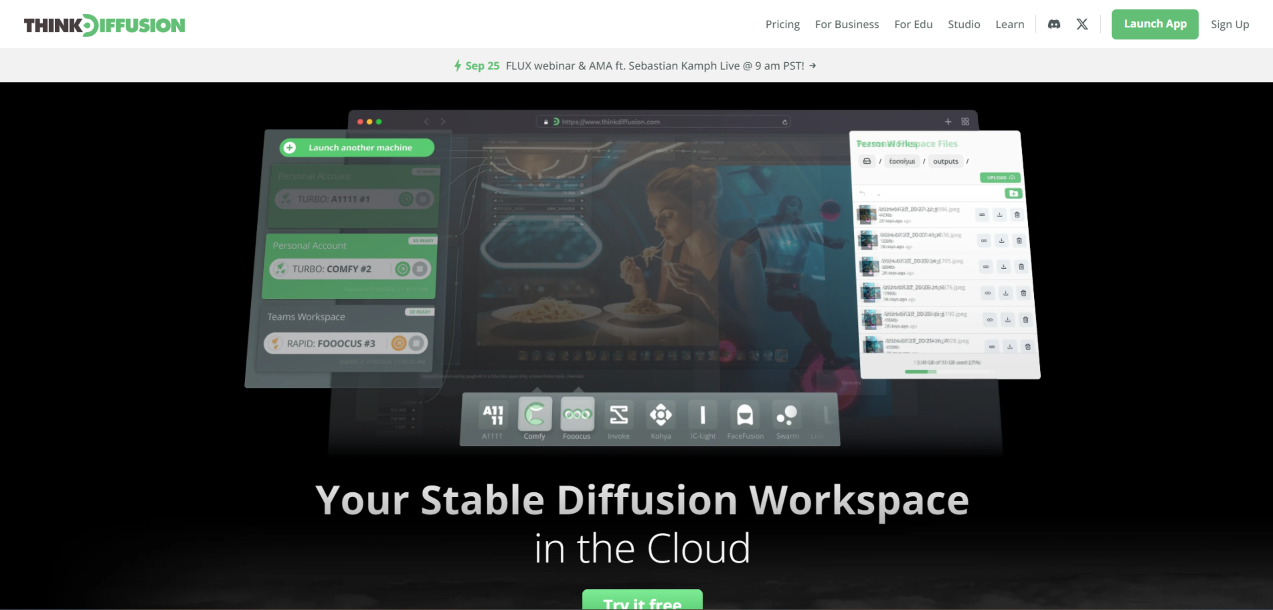This screenshot has height=610, width=1273.
Task: Open the second jpeg file thumbnail
Action: click(x=867, y=241)
